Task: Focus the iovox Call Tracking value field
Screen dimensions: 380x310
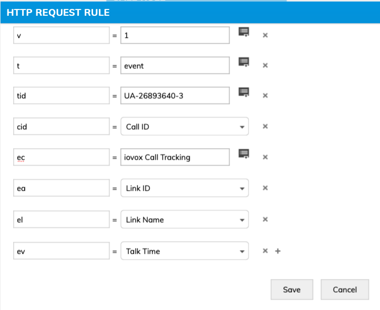Action: (x=174, y=157)
